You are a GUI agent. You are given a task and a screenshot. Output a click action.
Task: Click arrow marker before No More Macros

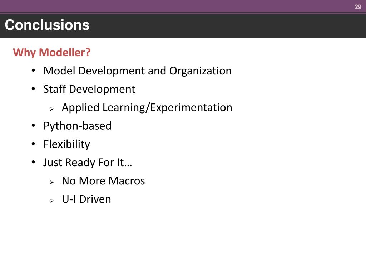[x=52, y=182]
